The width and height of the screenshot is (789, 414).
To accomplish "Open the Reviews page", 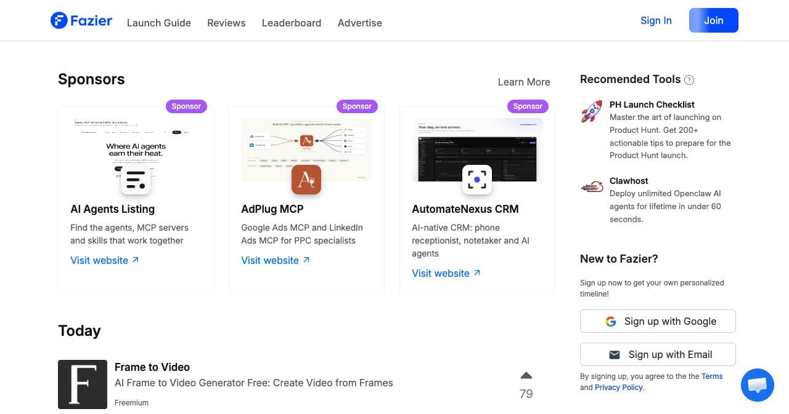I will [226, 23].
